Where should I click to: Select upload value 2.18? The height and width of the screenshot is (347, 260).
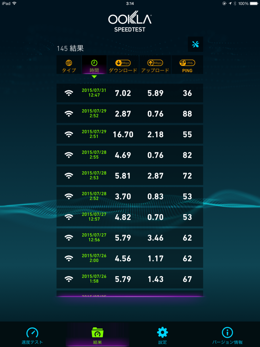pos(155,135)
